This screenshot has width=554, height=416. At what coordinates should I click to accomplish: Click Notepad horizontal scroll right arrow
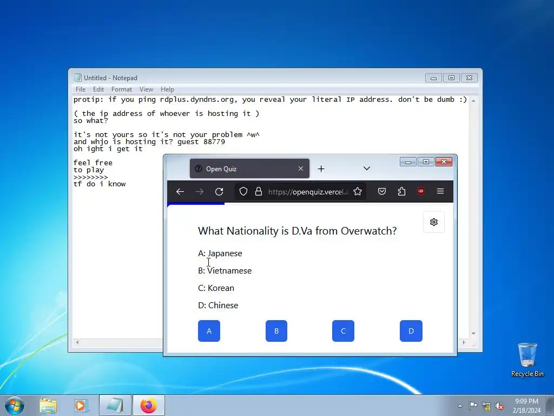464,342
